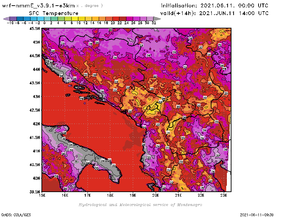Pick the dark blue -8 to -6 scale segment

pos(20,19)
